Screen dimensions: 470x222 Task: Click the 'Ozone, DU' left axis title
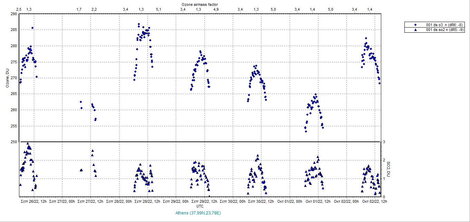[7, 78]
